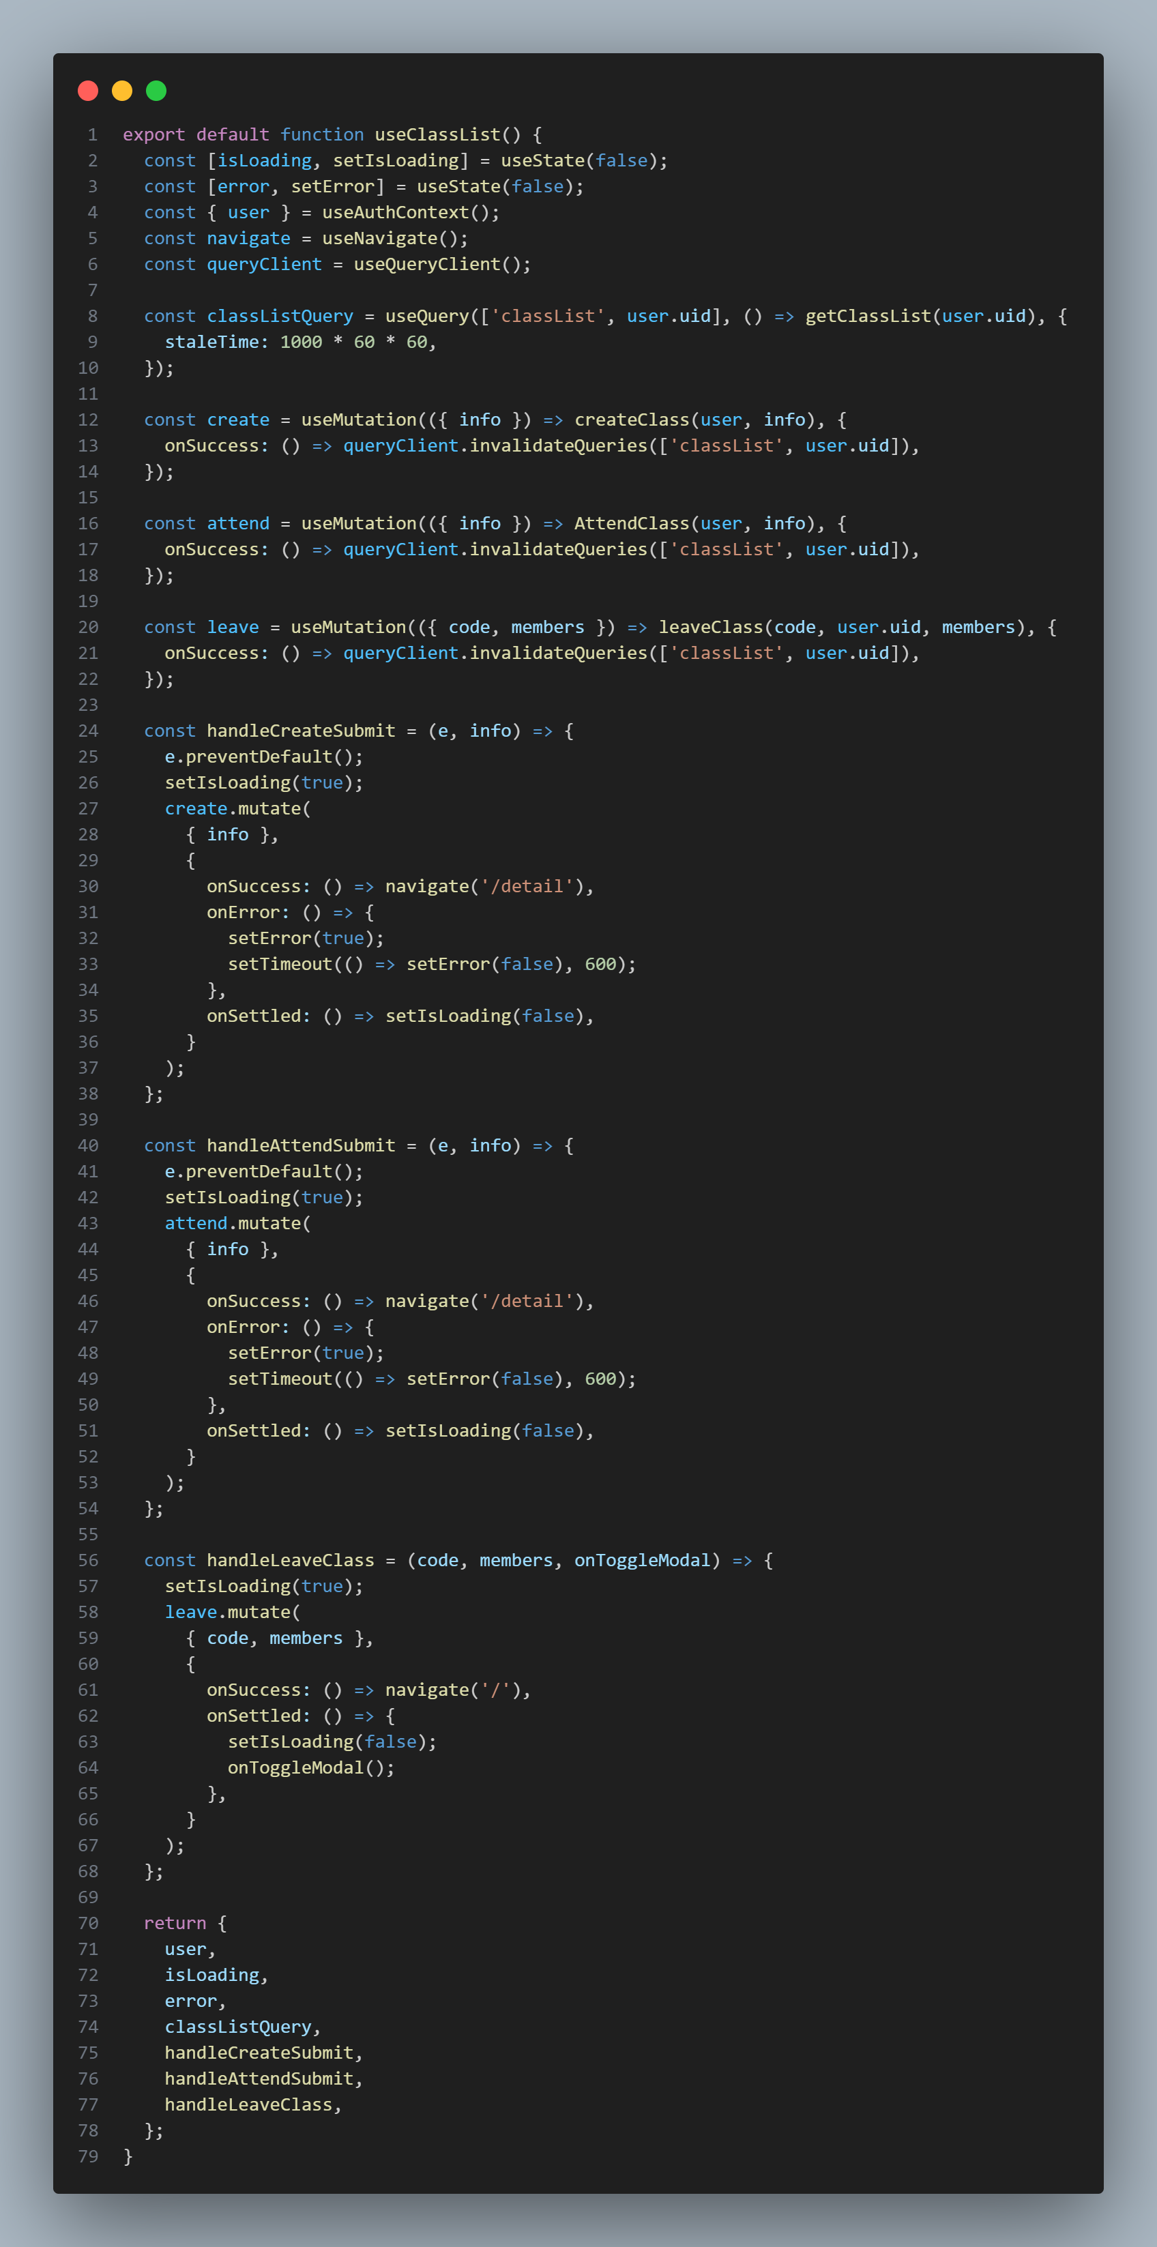Click the getClassList call

click(x=868, y=316)
